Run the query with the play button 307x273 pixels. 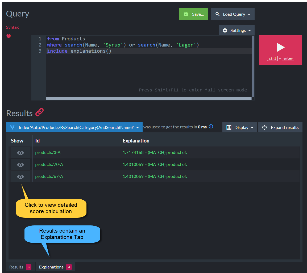coord(280,50)
